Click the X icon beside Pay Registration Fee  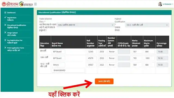pos(5,40)
